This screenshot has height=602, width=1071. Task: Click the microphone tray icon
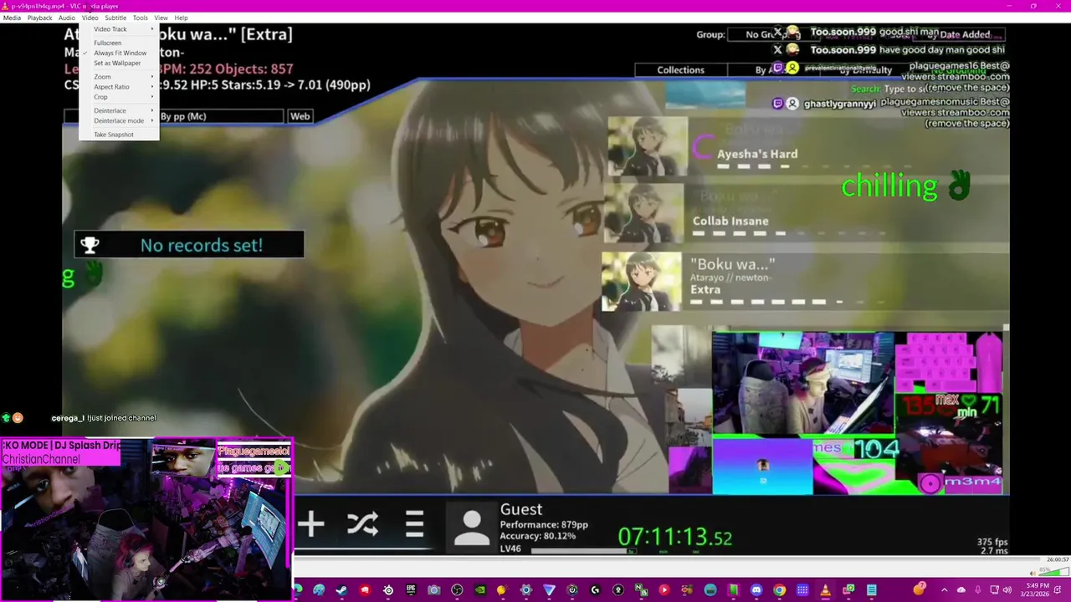(978, 590)
